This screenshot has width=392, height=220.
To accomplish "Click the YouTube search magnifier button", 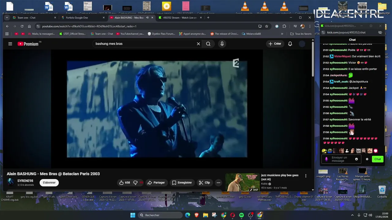I will coord(208,44).
